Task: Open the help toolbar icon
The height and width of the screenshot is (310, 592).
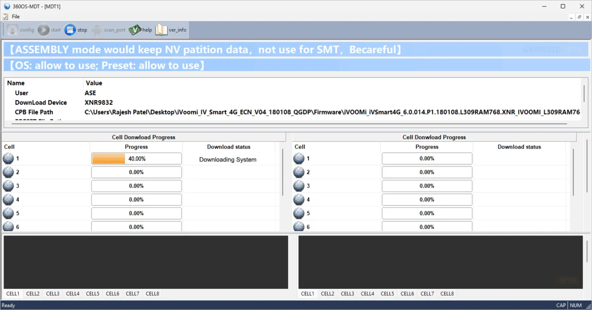Action: [x=135, y=30]
